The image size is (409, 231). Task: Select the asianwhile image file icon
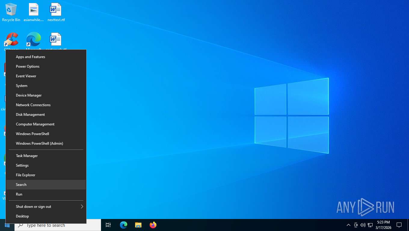tap(34, 13)
